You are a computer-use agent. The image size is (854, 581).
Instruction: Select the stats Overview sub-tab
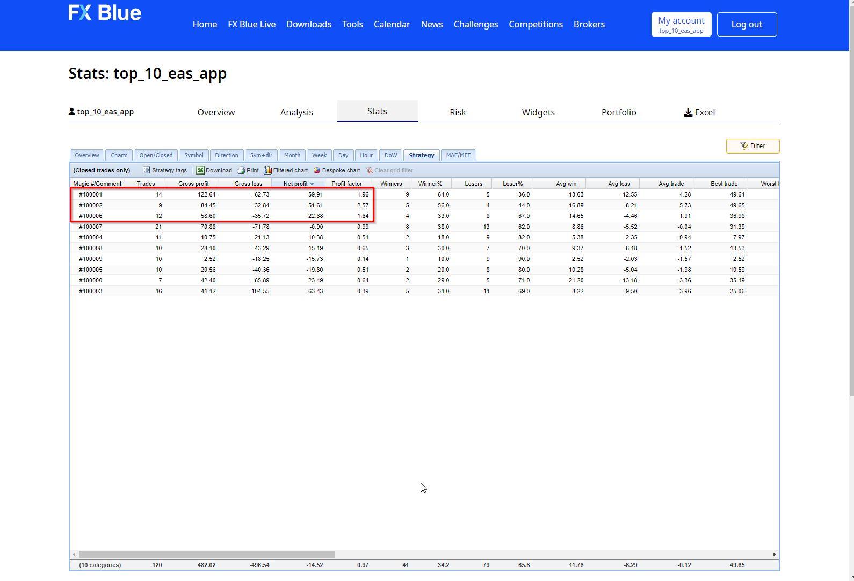(x=86, y=155)
